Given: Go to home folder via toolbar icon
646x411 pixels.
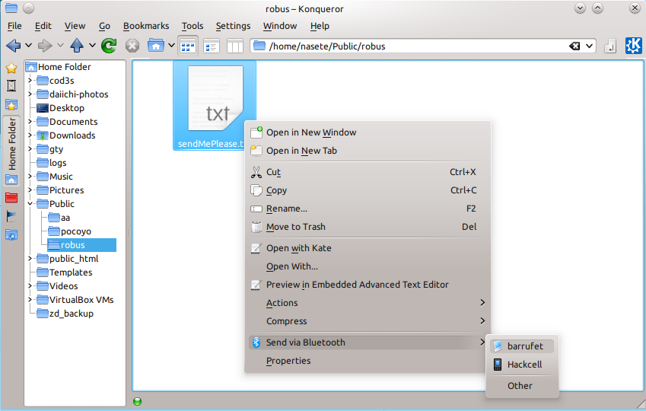Looking at the screenshot, I should pos(156,46).
